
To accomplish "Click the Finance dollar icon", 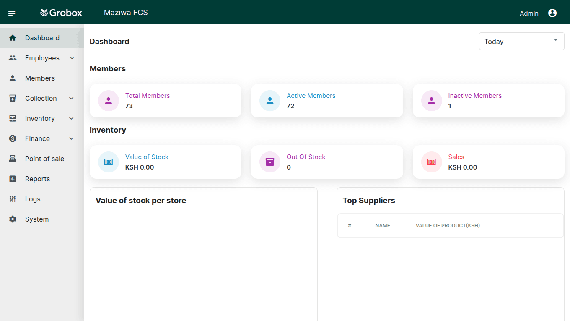I will click(x=13, y=138).
